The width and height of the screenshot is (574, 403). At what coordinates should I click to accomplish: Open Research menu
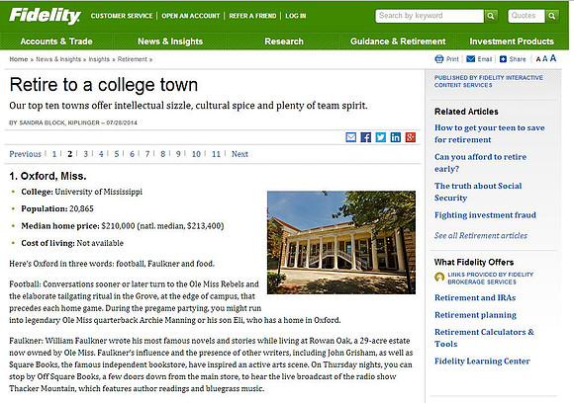284,41
